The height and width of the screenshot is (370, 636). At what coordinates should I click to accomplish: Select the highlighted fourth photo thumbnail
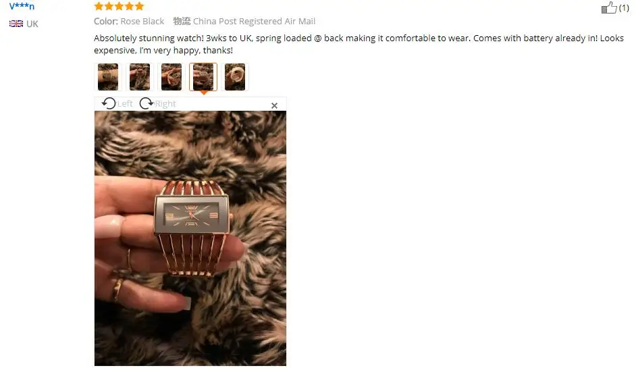(203, 77)
